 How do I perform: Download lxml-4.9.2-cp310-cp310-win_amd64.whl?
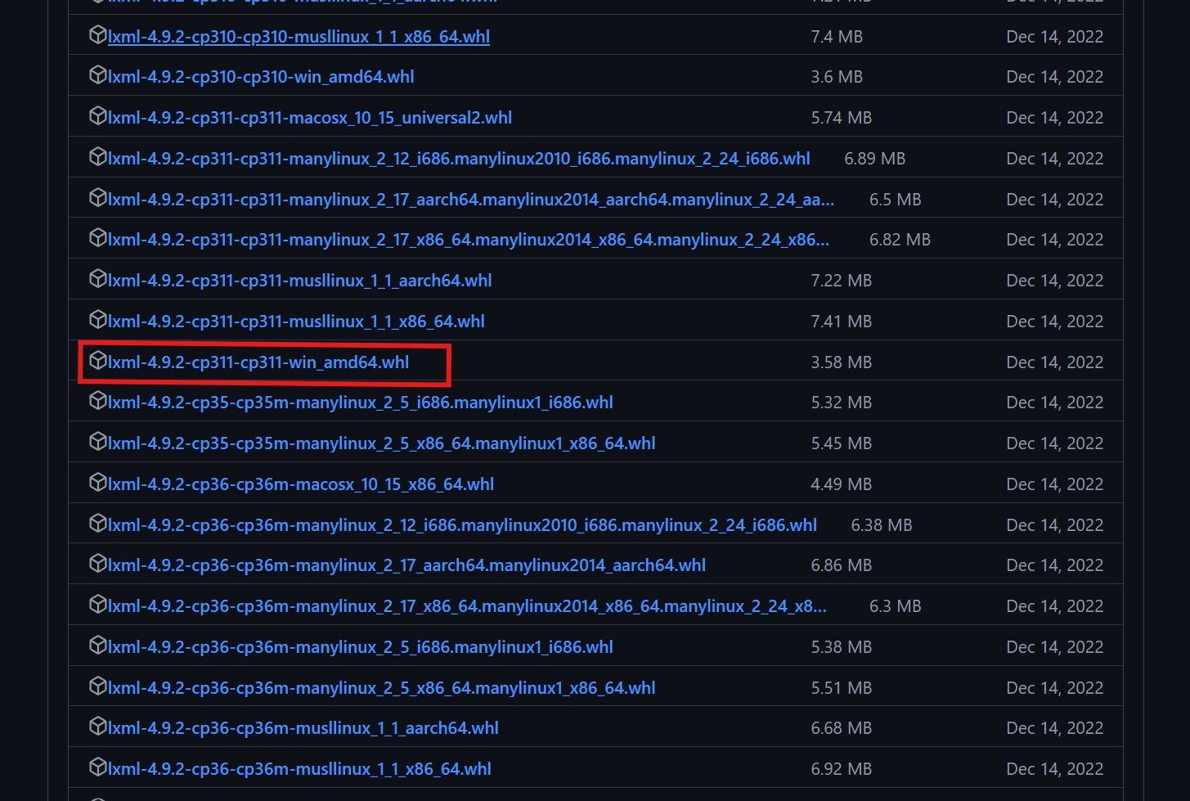pos(261,77)
